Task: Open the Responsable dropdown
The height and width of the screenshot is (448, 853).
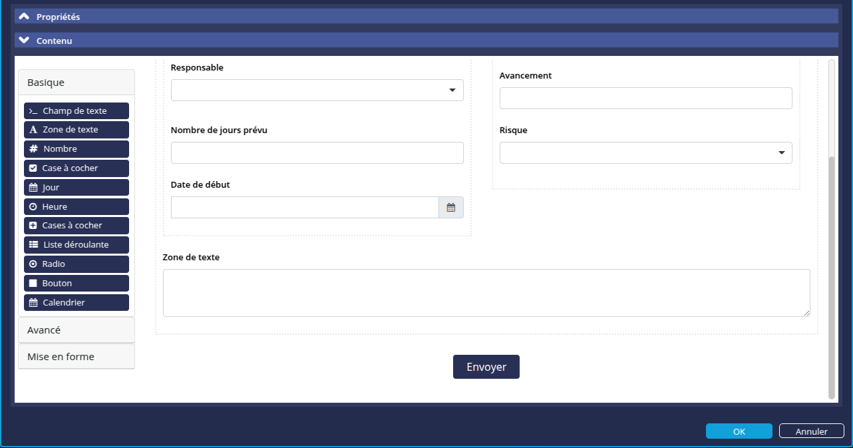Action: (317, 91)
